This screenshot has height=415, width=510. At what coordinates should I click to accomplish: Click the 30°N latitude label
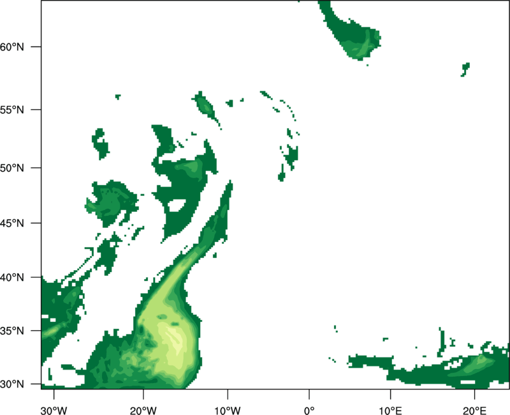click(12, 384)
